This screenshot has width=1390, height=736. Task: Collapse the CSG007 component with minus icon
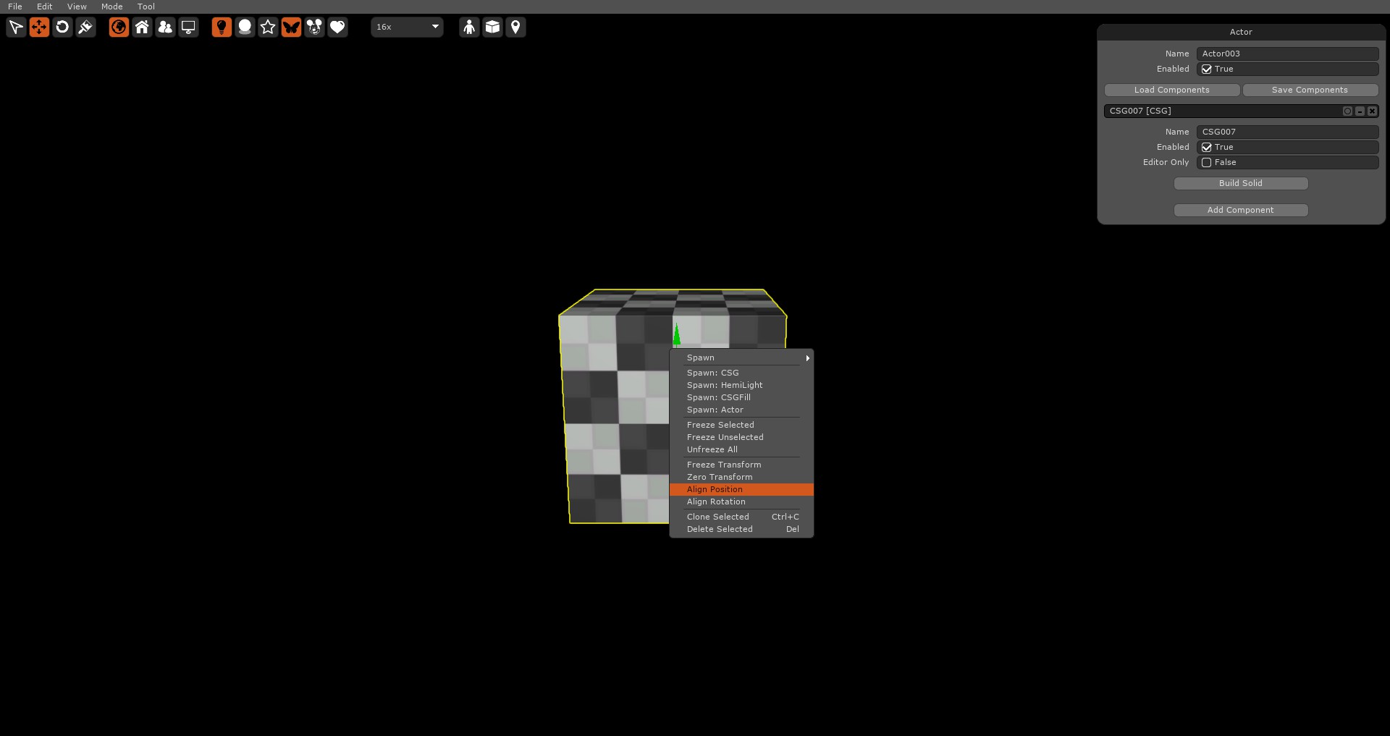[1360, 111]
